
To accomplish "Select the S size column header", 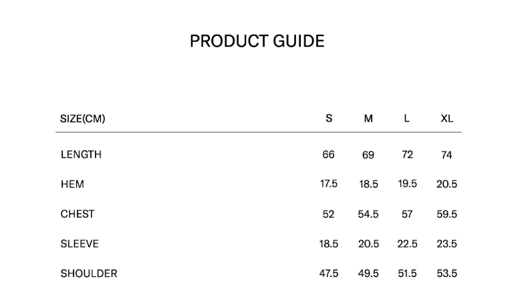I will tap(329, 119).
